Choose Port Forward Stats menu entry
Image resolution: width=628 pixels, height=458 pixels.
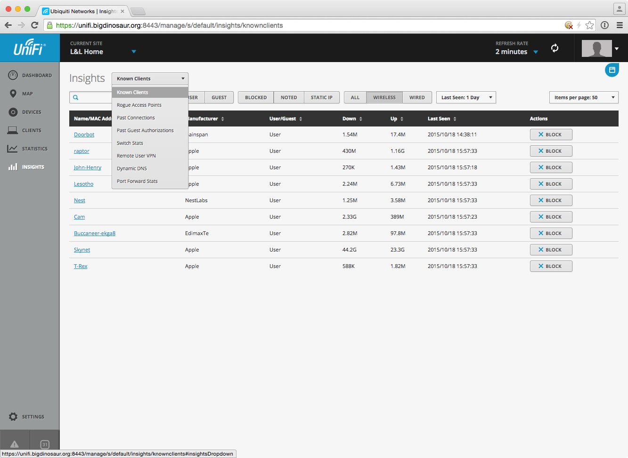[x=137, y=181]
